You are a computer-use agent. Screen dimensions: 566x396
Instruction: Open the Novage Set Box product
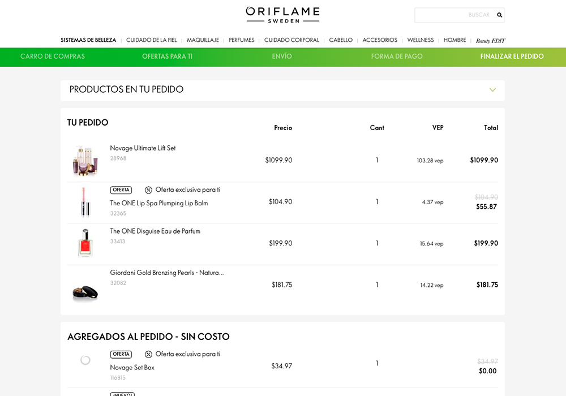(132, 368)
